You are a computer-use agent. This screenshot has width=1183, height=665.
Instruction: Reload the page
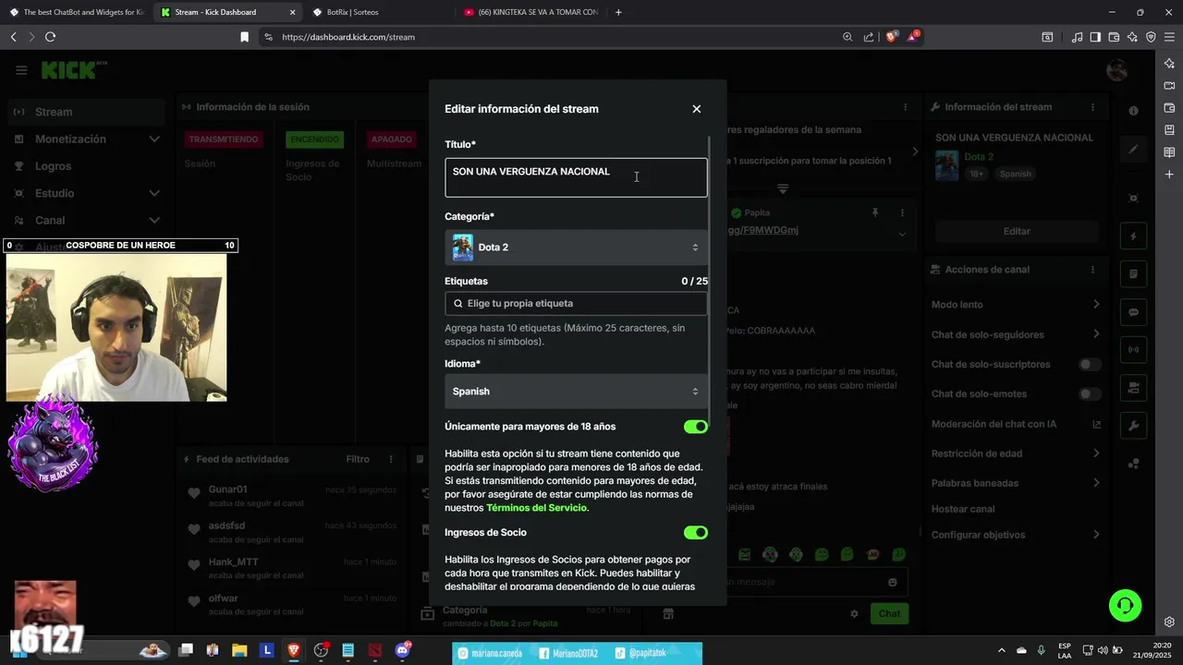(x=50, y=37)
